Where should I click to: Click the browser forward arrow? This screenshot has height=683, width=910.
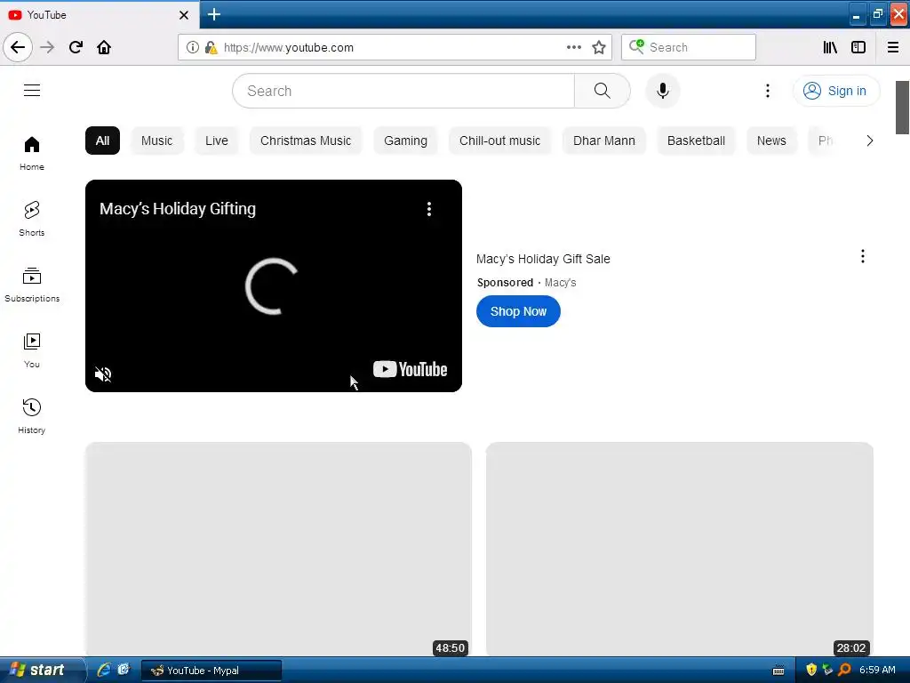click(x=47, y=47)
